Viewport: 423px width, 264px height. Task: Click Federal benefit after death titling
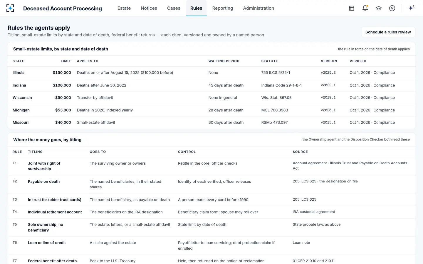(52, 261)
